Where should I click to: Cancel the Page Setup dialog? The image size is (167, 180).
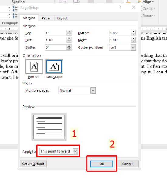[127, 164]
